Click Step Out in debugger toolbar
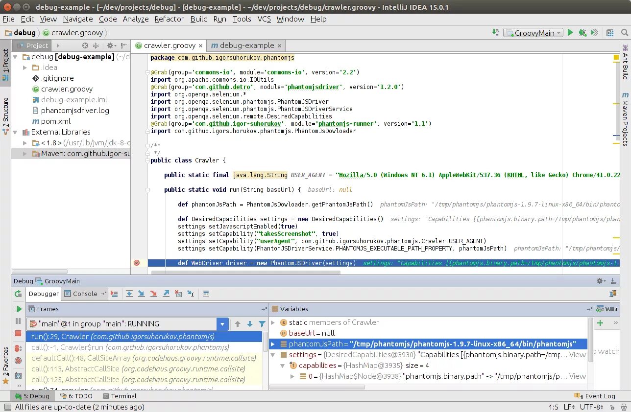 coord(166,294)
